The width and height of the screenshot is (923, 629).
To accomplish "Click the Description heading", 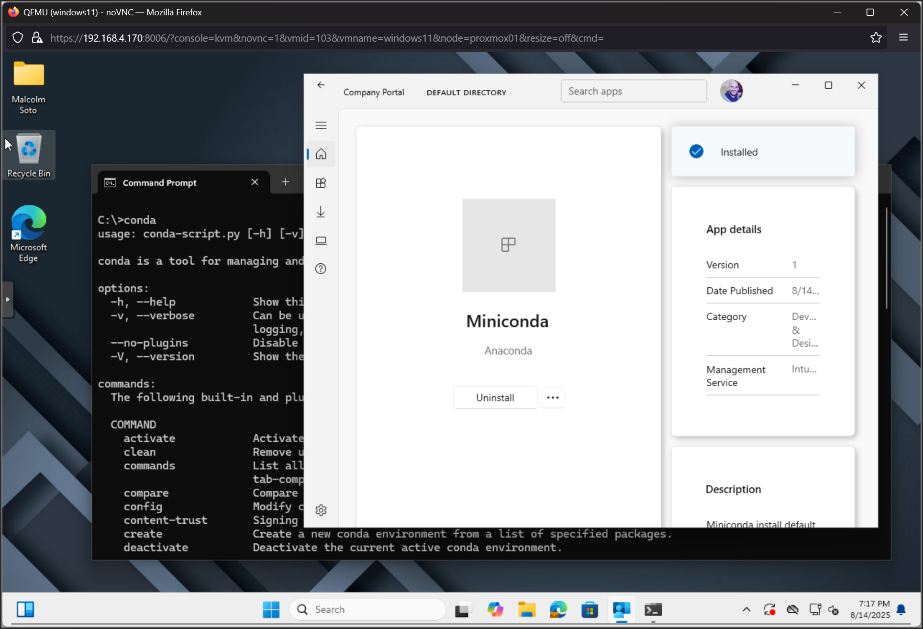I will 733,489.
